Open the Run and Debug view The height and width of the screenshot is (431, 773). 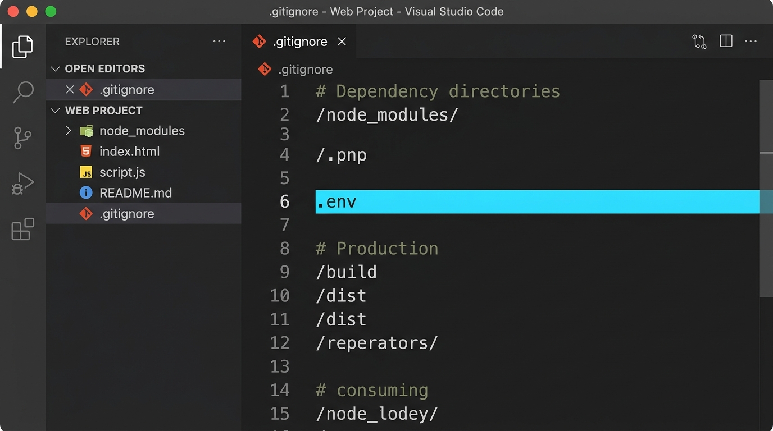pos(22,184)
